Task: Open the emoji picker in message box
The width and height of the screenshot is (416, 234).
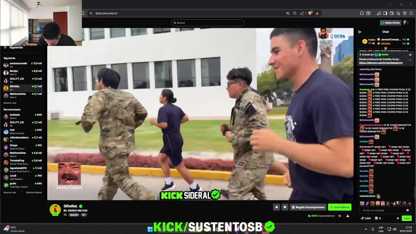Action: (x=408, y=210)
